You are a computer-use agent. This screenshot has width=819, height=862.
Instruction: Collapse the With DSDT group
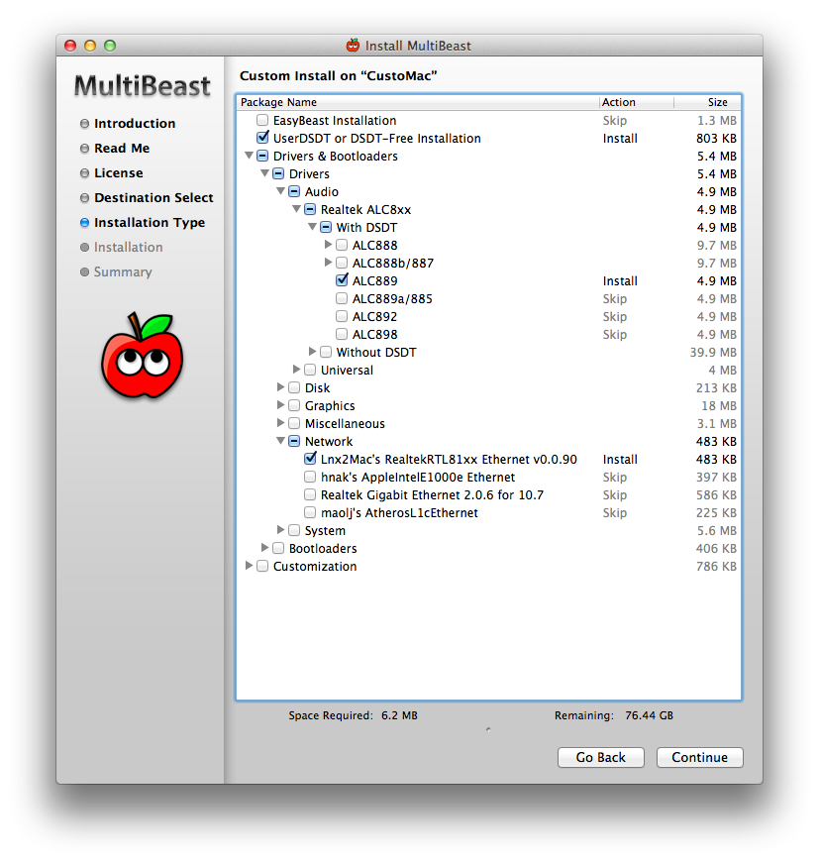[x=313, y=227]
